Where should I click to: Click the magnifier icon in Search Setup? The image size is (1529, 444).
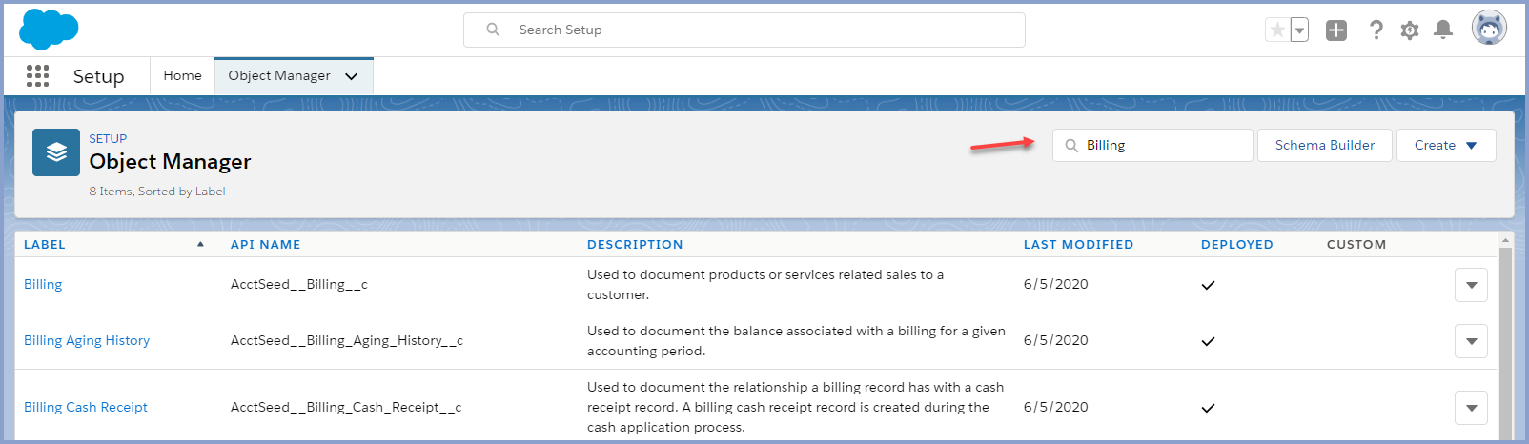coord(493,30)
